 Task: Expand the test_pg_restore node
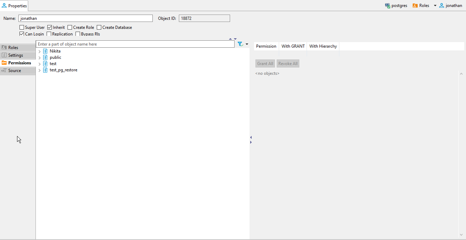[39, 70]
